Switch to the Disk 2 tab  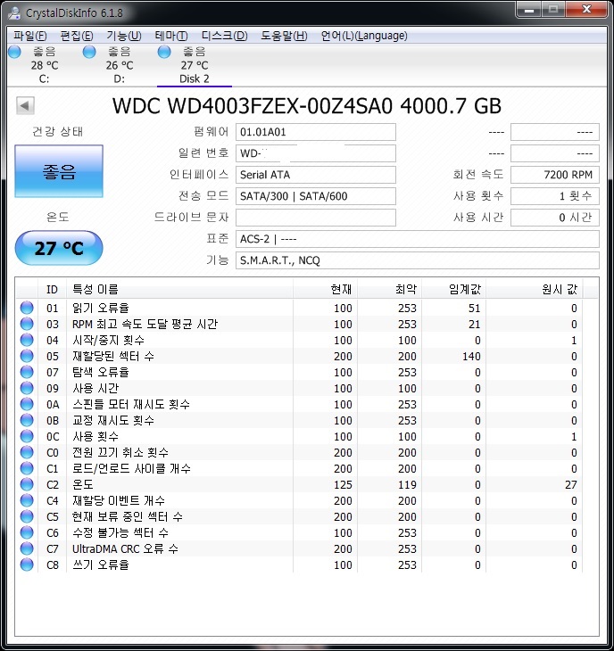coord(194,65)
